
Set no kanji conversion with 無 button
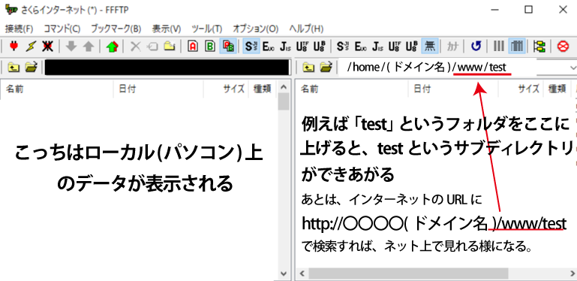[429, 47]
